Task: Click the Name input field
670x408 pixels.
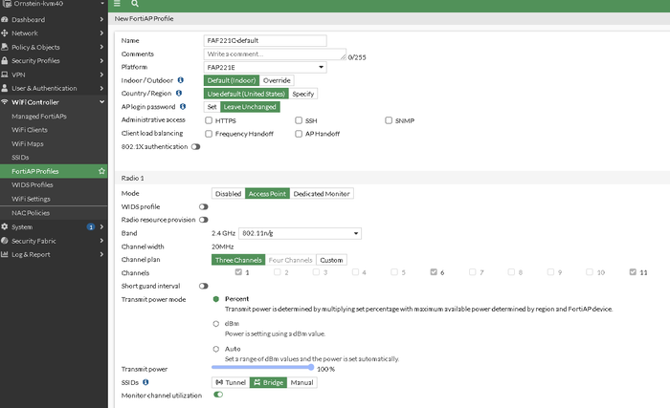Action: pyautogui.click(x=265, y=40)
